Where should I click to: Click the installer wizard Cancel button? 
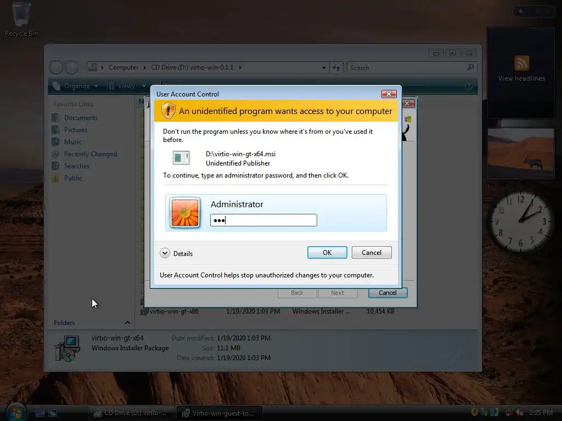(387, 293)
